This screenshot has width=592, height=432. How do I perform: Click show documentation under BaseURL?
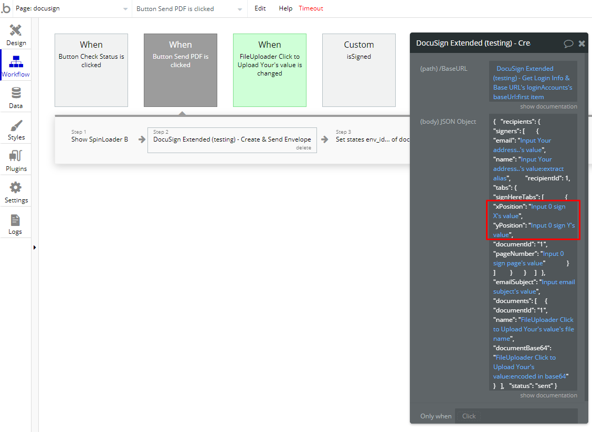[548, 106]
